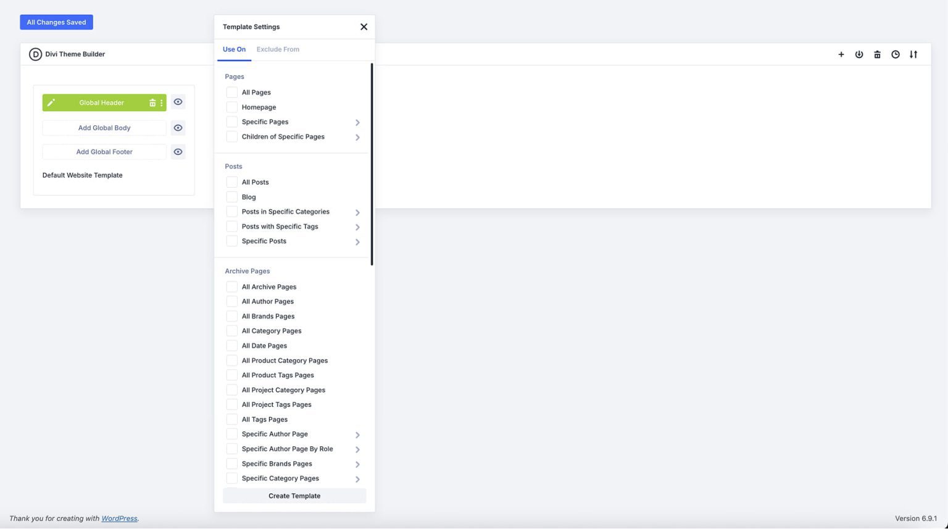Click the Divi logo icon
Image resolution: width=948 pixels, height=529 pixels.
click(x=35, y=54)
